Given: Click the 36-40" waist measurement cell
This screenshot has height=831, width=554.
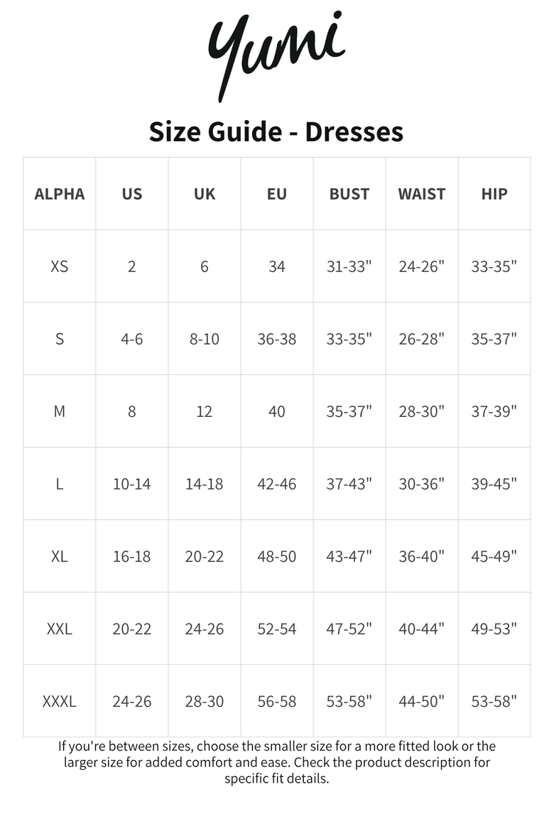Looking at the screenshot, I should (x=422, y=556).
